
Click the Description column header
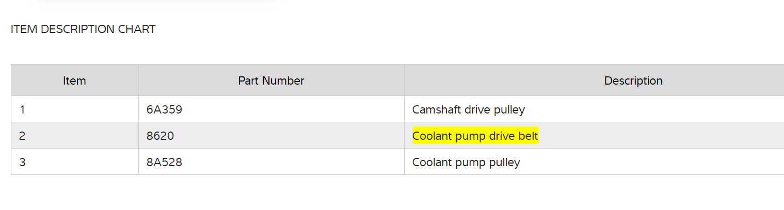tap(633, 80)
